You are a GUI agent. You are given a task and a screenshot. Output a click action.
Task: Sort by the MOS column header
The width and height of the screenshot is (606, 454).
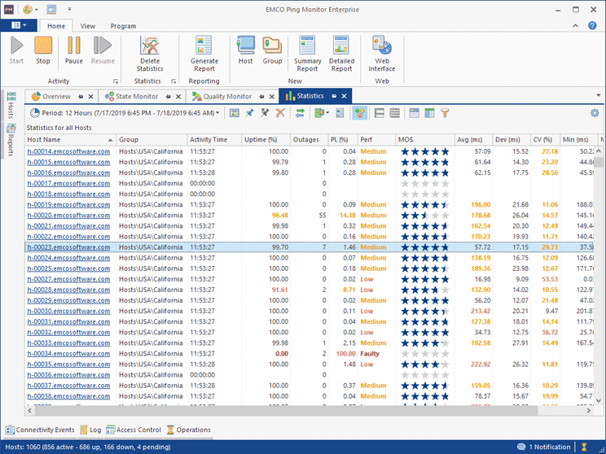click(424, 140)
